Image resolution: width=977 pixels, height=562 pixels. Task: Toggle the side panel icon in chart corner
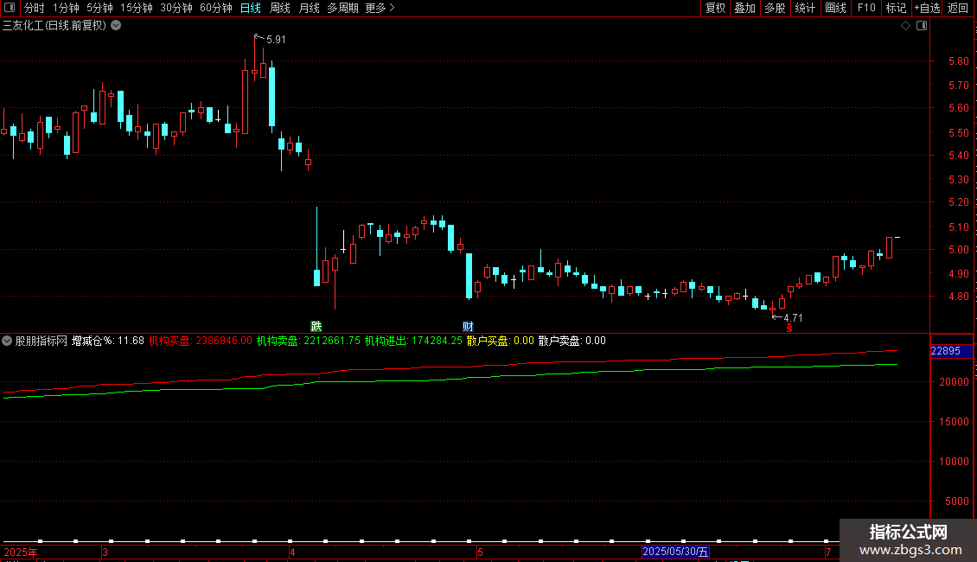[922, 26]
